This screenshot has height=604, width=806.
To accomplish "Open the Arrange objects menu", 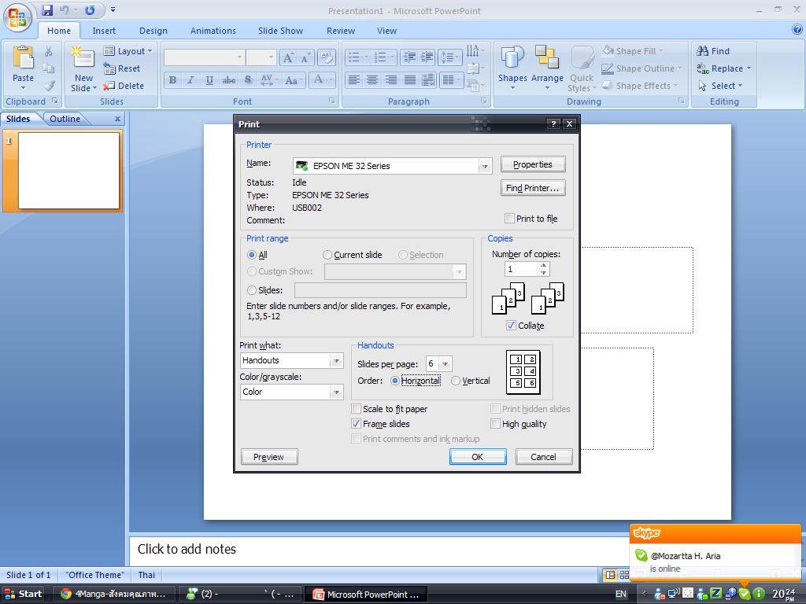I will [x=547, y=68].
